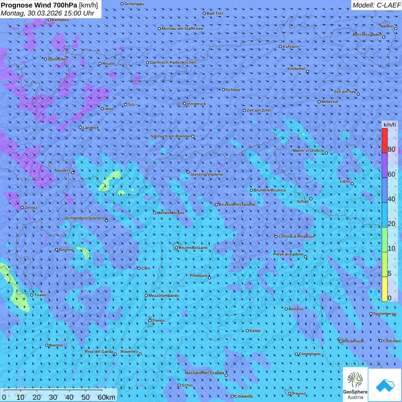Select the Pordenone city label
The width and height of the screenshot is (402, 402).
354,341
